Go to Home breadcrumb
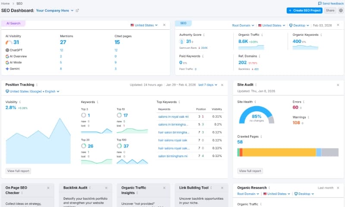The width and height of the screenshot is (345, 207). coord(5,3)
